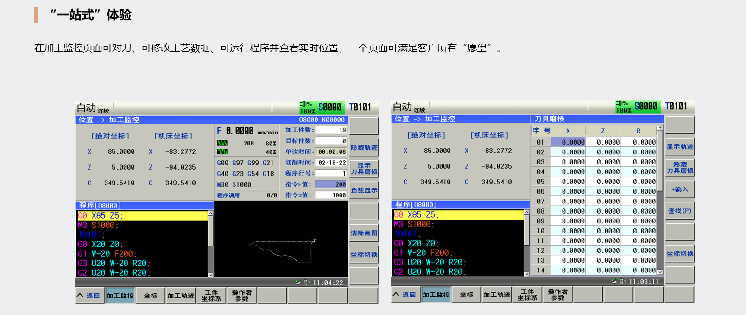This screenshot has height=315, width=746.
Task: Show the toolpath with 显示轨迹
Action: pos(680,146)
